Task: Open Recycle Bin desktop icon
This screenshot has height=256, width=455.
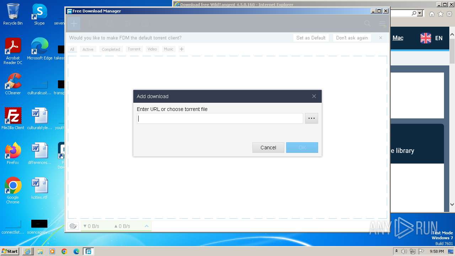Action: pyautogui.click(x=13, y=14)
